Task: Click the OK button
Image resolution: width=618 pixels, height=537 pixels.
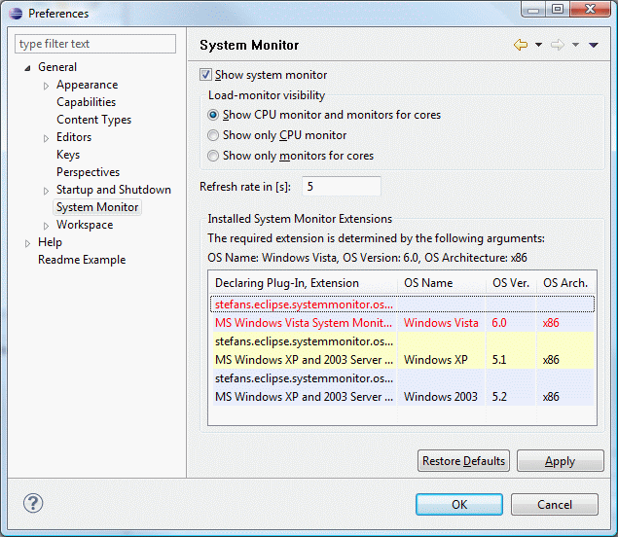Action: point(459,504)
